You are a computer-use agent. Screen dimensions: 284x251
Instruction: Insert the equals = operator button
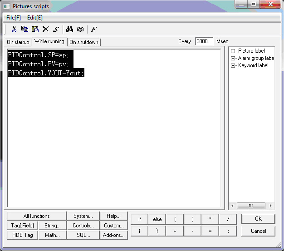coord(211,231)
